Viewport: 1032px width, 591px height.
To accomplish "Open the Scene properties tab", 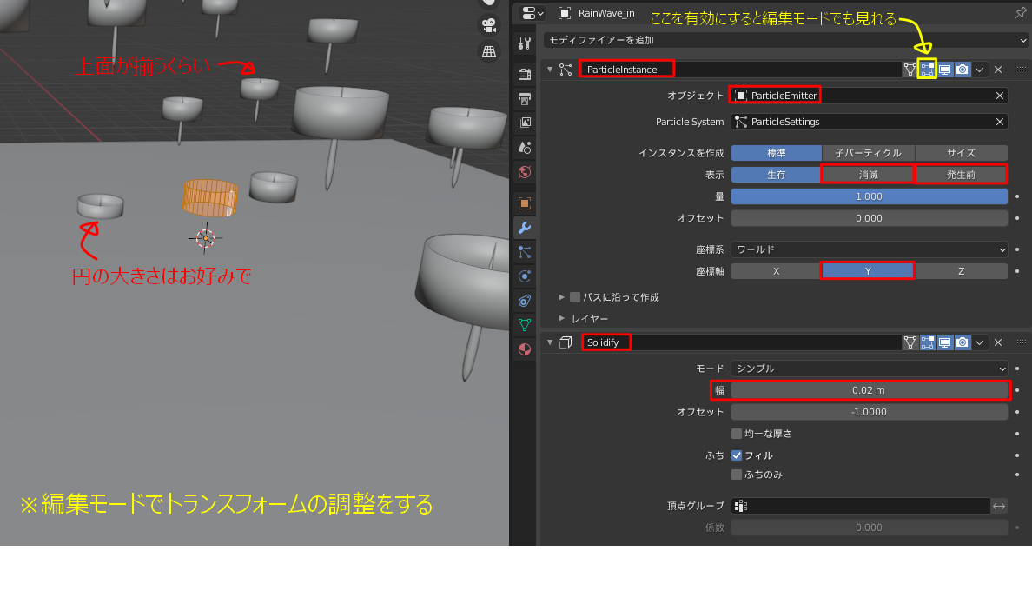I will pyautogui.click(x=523, y=148).
